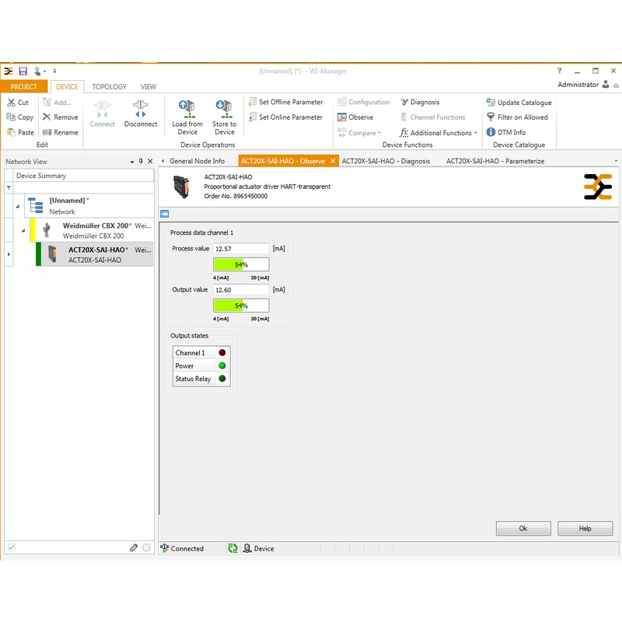
Task: Toggle Filter on Allowed
Action: [x=517, y=117]
